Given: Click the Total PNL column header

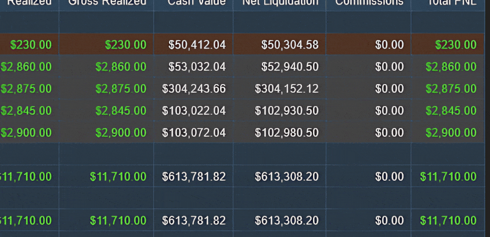Looking at the screenshot, I should point(452,3).
